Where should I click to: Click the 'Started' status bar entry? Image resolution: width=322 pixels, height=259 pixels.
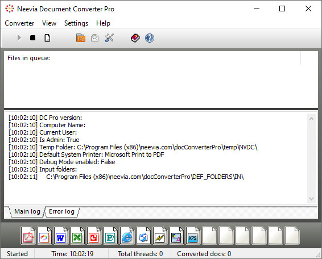[17, 254]
